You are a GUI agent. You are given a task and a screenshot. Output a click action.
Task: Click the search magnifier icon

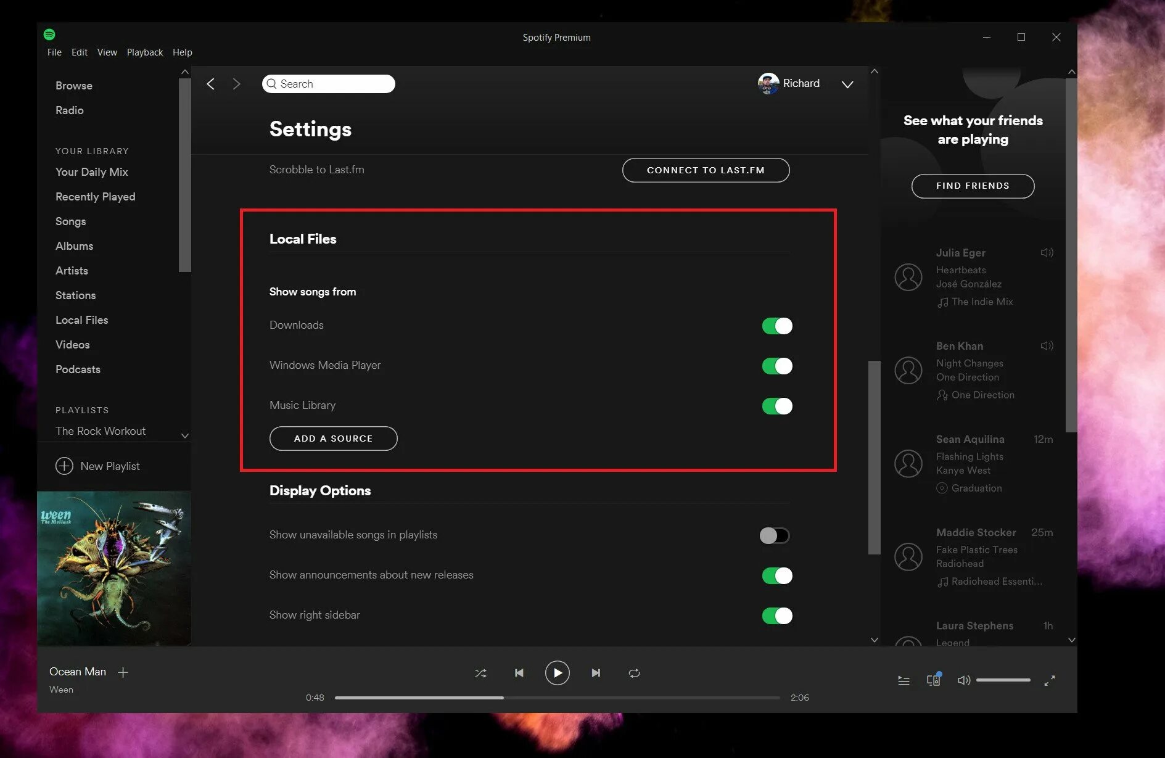(271, 84)
